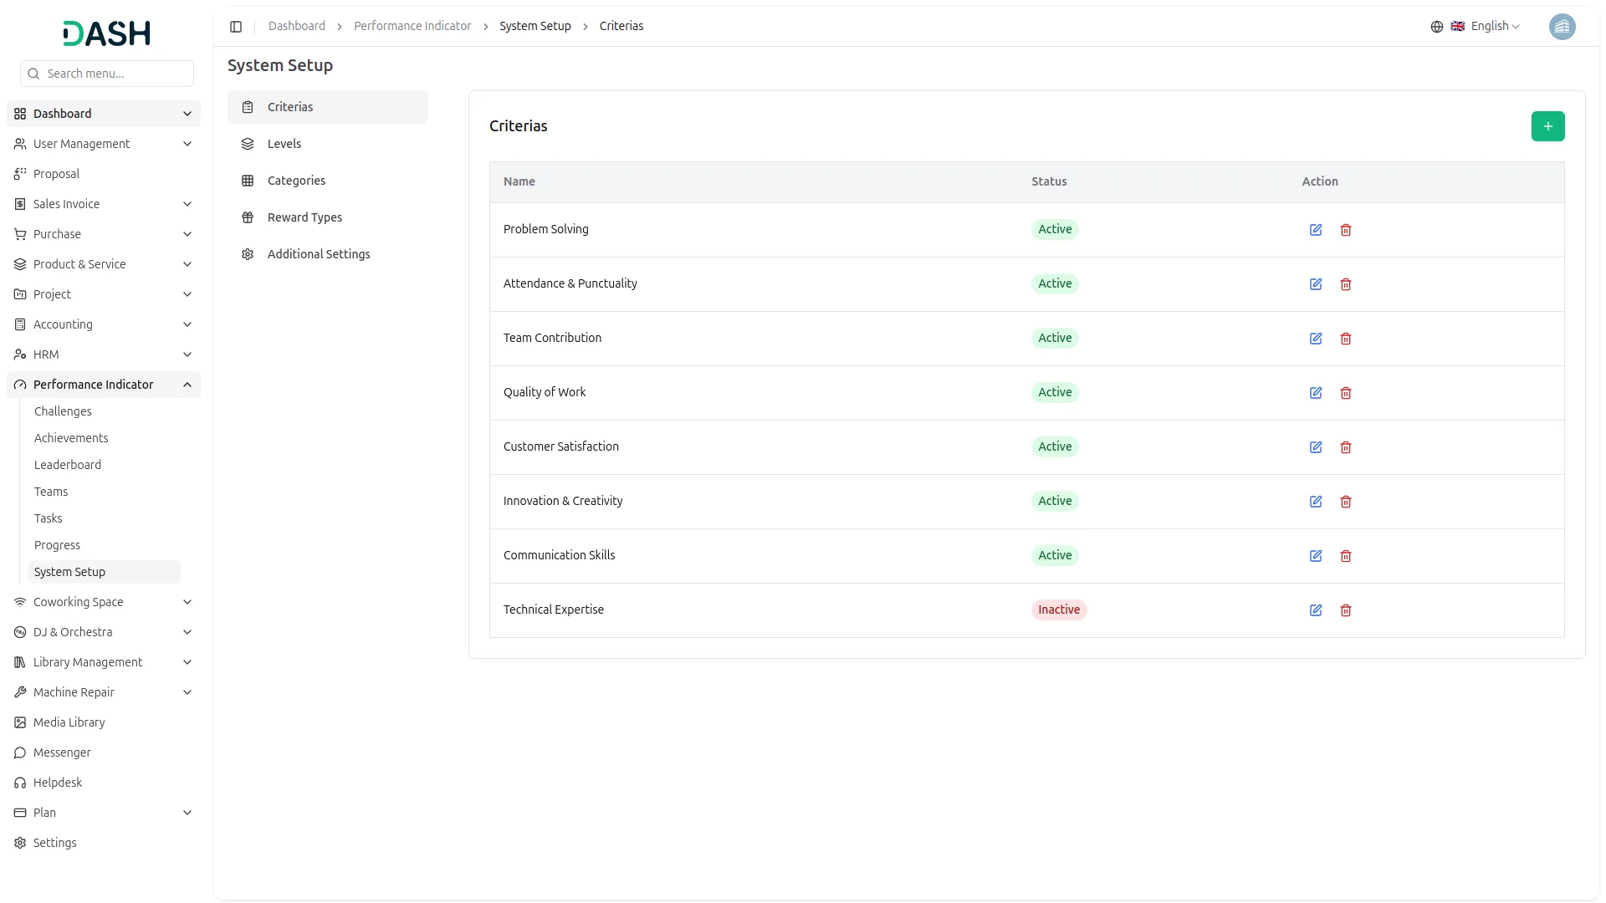Image resolution: width=1606 pixels, height=903 pixels.
Task: Edit the Problem Solving criteria
Action: pyautogui.click(x=1316, y=230)
